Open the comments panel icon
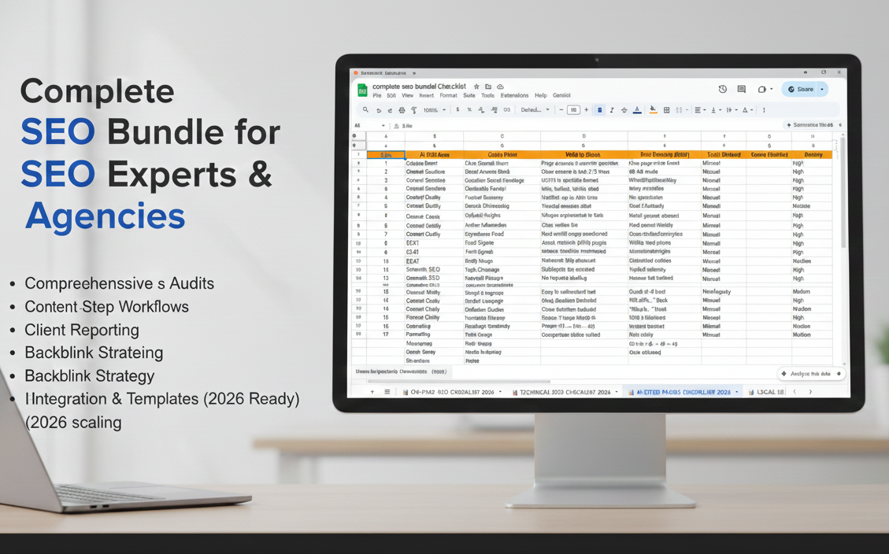889x554 pixels. coord(741,90)
